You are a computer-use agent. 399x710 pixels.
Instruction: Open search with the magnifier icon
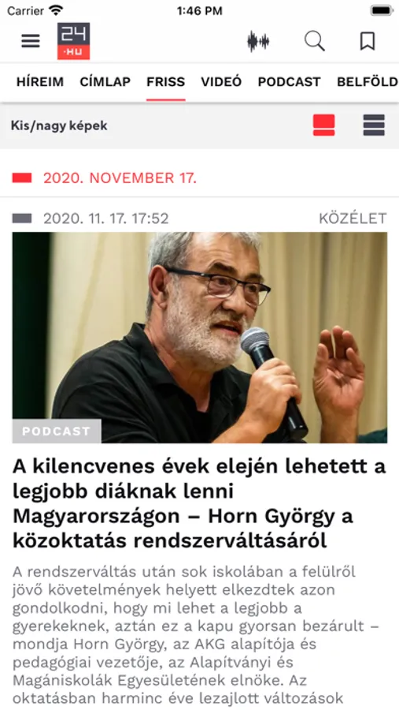315,41
